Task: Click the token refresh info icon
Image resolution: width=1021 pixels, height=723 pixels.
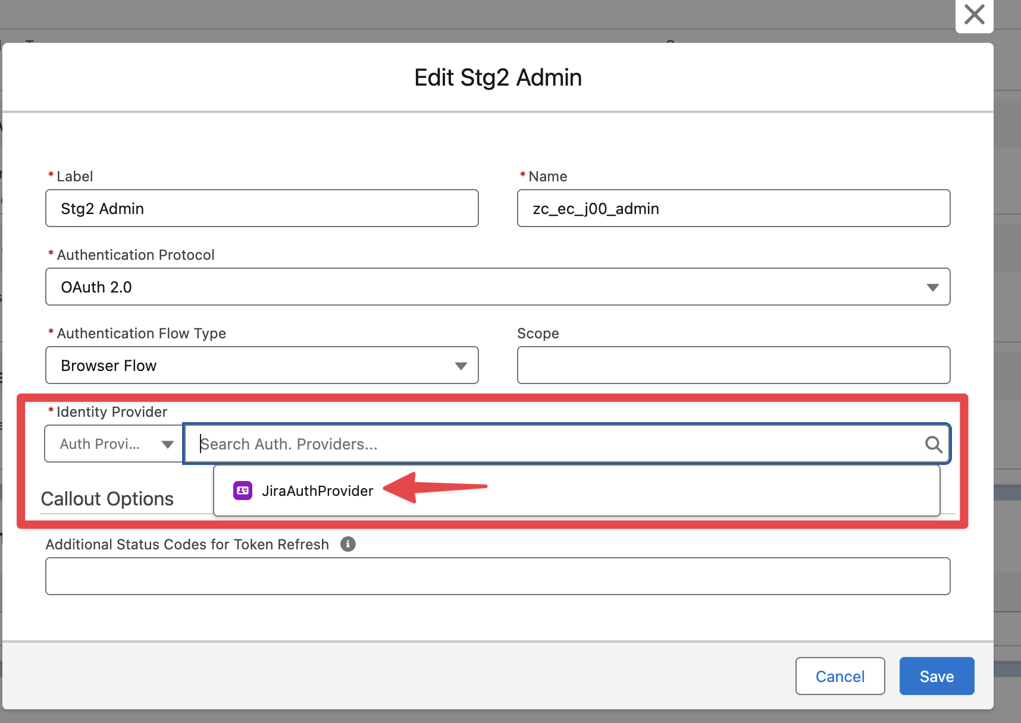Action: tap(348, 544)
